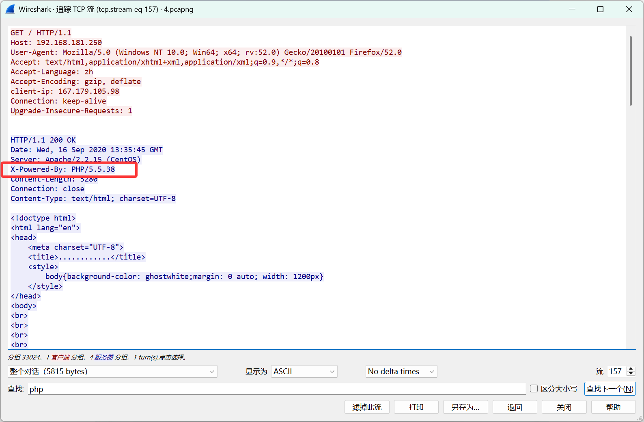Increase the stream number with up arrow

pos(631,369)
